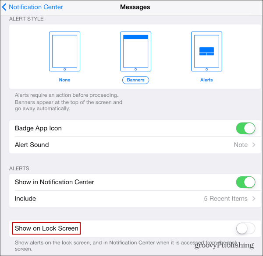
Task: Tap the back chevron icon
Action: (4, 7)
